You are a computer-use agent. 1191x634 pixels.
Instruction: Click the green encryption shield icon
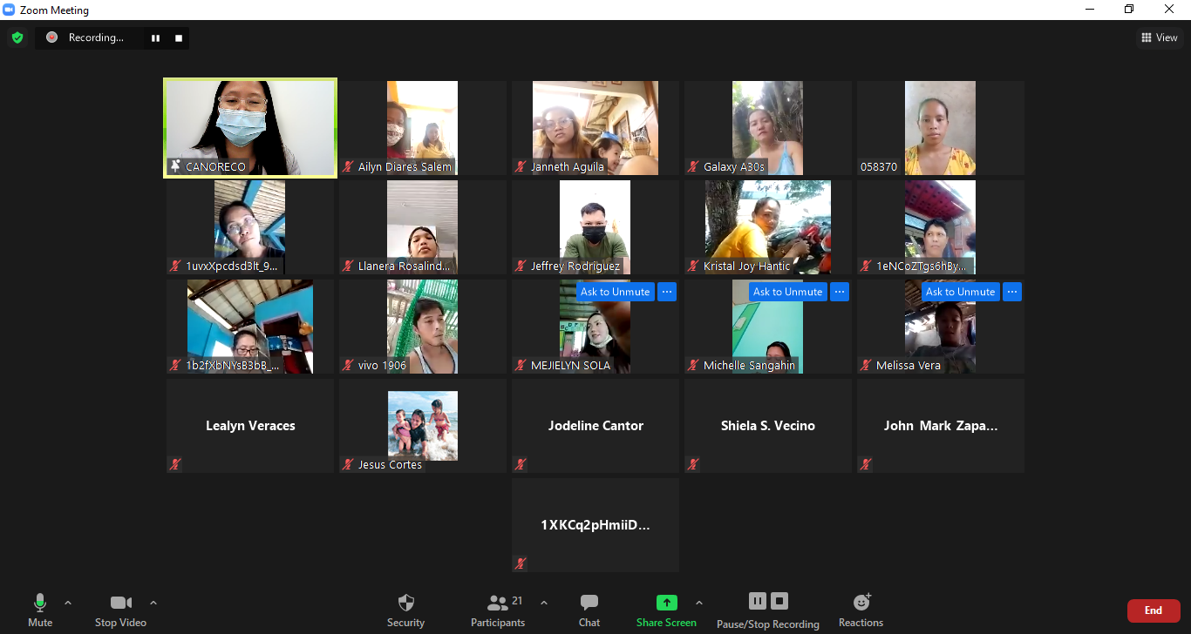coord(17,37)
